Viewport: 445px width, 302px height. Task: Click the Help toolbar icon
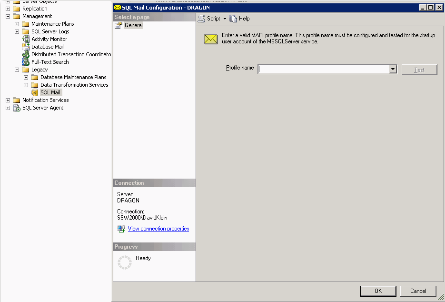233,19
